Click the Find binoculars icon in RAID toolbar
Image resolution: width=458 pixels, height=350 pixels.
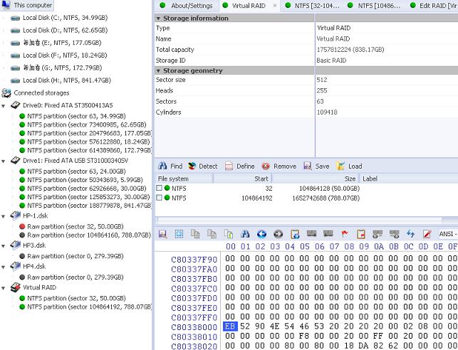162,166
